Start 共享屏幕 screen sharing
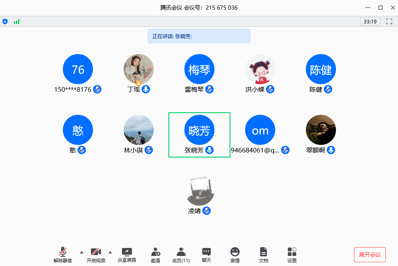 coord(127,254)
